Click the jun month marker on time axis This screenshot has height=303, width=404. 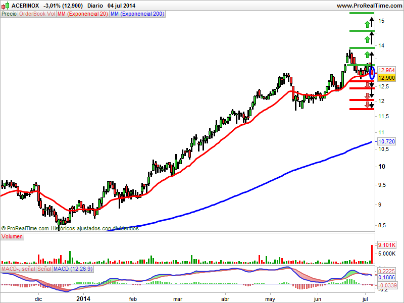[318, 299]
